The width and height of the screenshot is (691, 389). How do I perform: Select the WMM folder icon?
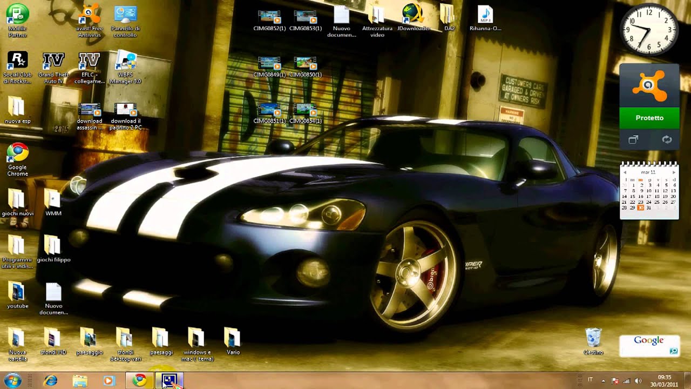point(53,203)
